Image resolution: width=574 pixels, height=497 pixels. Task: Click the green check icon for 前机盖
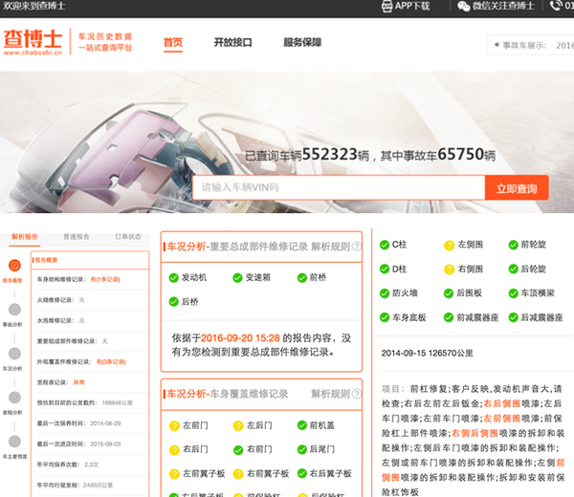[x=302, y=425]
